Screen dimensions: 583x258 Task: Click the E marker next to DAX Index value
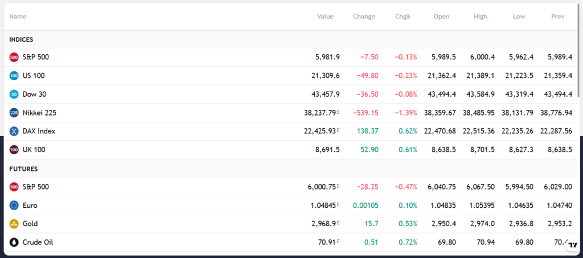pyautogui.click(x=338, y=130)
